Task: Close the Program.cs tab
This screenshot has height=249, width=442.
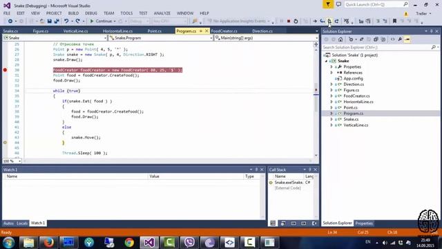Action: tap(206, 31)
